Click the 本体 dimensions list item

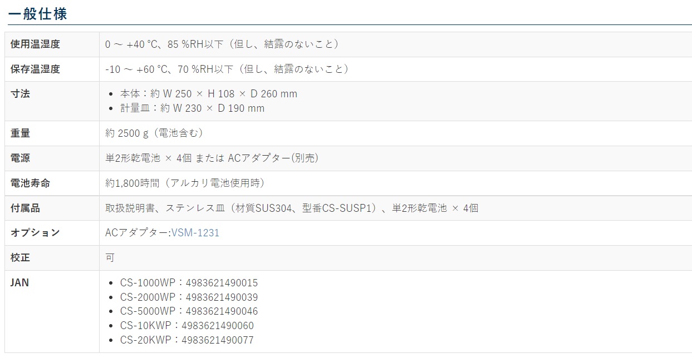[209, 94]
